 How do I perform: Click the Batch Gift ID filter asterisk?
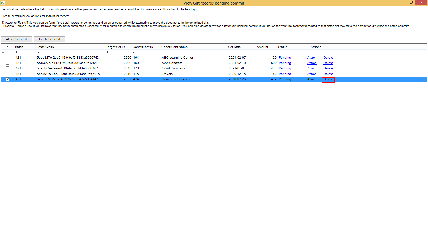[x=38, y=52]
